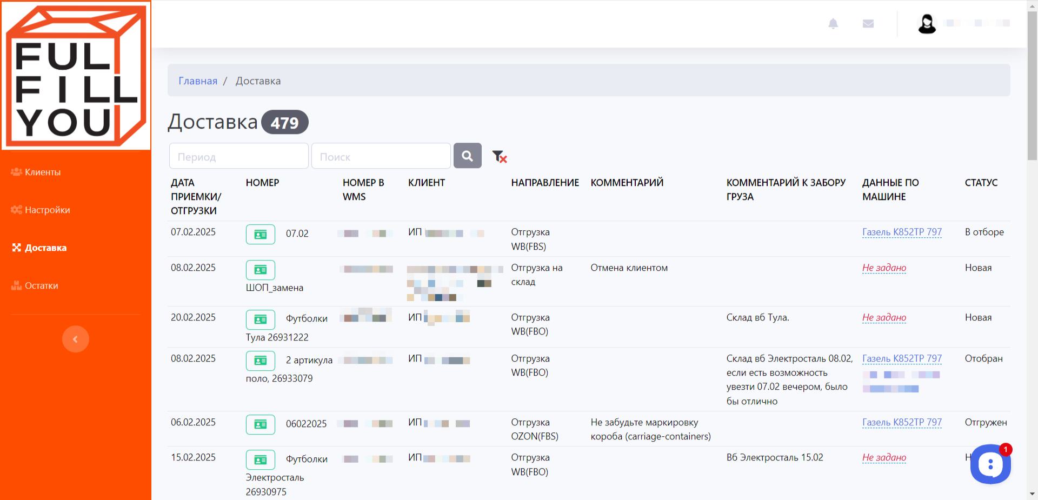1038x500 pixels.
Task: Set vehicle via Не задано for 08.02.2025 row
Action: (x=884, y=268)
